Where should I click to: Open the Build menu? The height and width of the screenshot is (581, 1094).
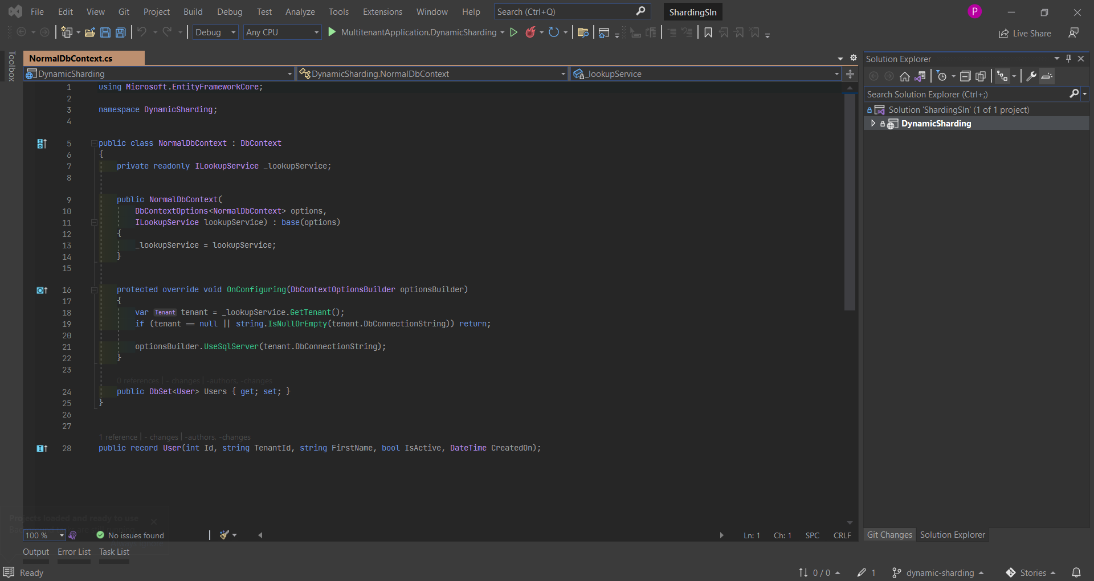tap(193, 11)
